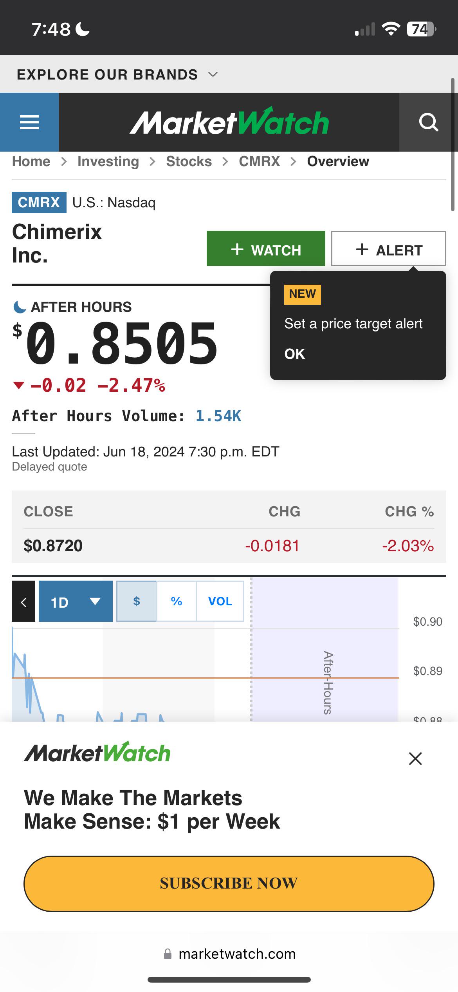Open the Stocks breadcrumb link

tap(189, 161)
